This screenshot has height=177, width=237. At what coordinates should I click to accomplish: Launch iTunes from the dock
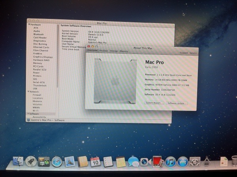171,162
